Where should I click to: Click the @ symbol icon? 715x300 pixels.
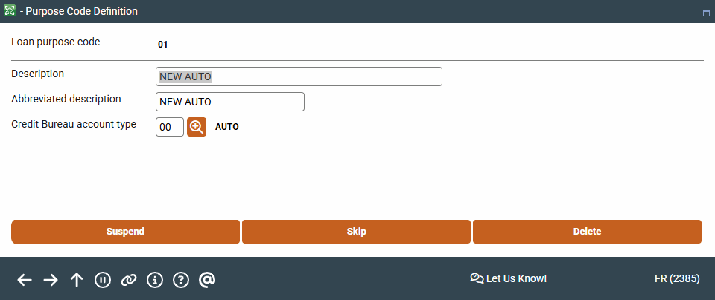[x=208, y=279]
